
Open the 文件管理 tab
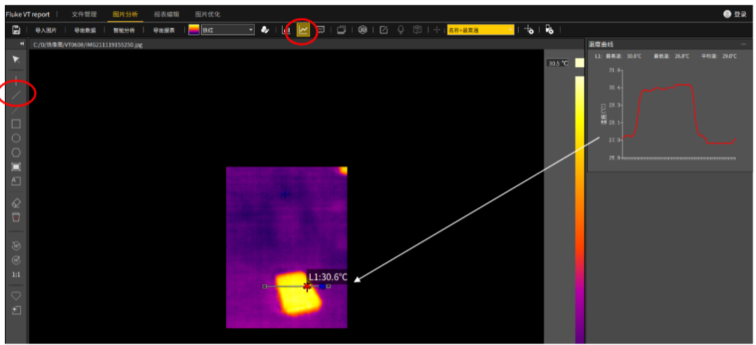click(x=85, y=15)
